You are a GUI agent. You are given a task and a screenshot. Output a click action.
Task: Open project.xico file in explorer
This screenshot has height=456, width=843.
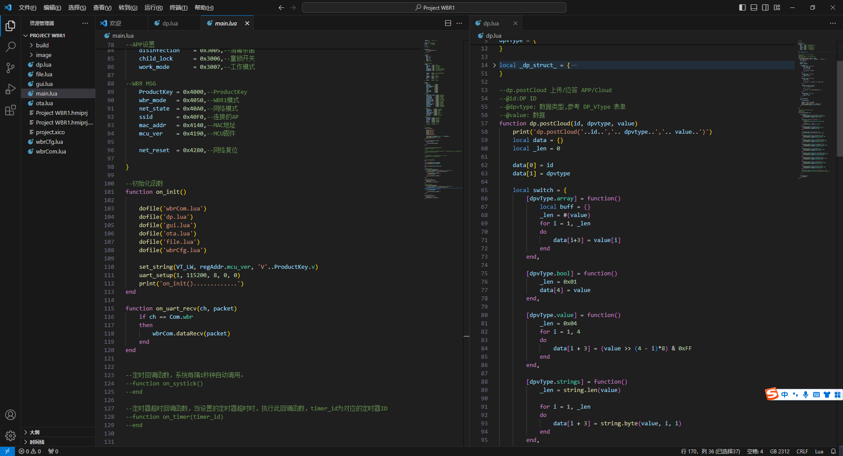click(x=58, y=132)
